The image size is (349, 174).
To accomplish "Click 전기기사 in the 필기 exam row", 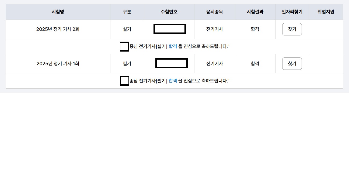I will [215, 64].
